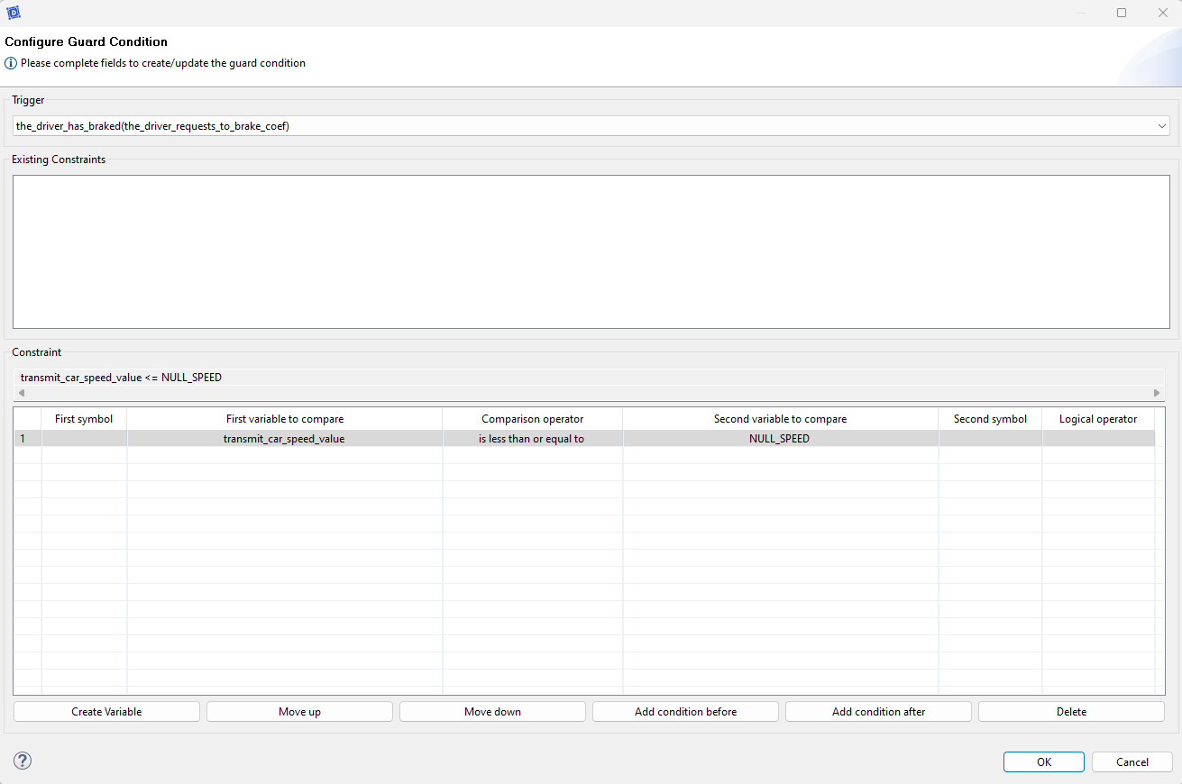Confirm the dialog with OK
This screenshot has height=784, width=1182.
pos(1044,761)
